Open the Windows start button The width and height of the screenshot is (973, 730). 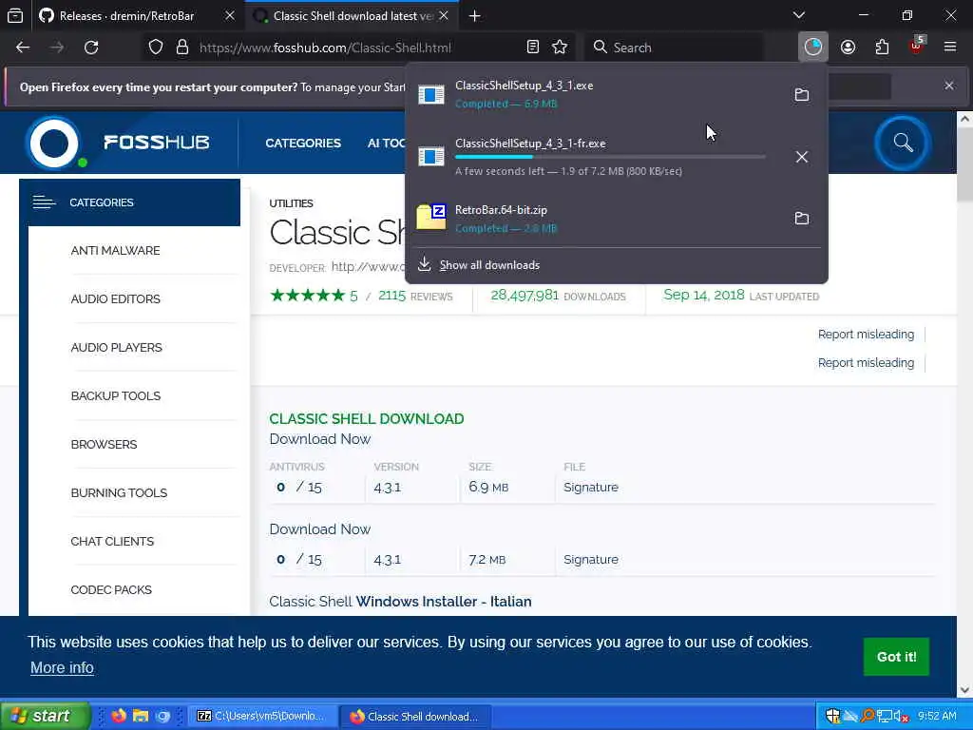coord(45,716)
